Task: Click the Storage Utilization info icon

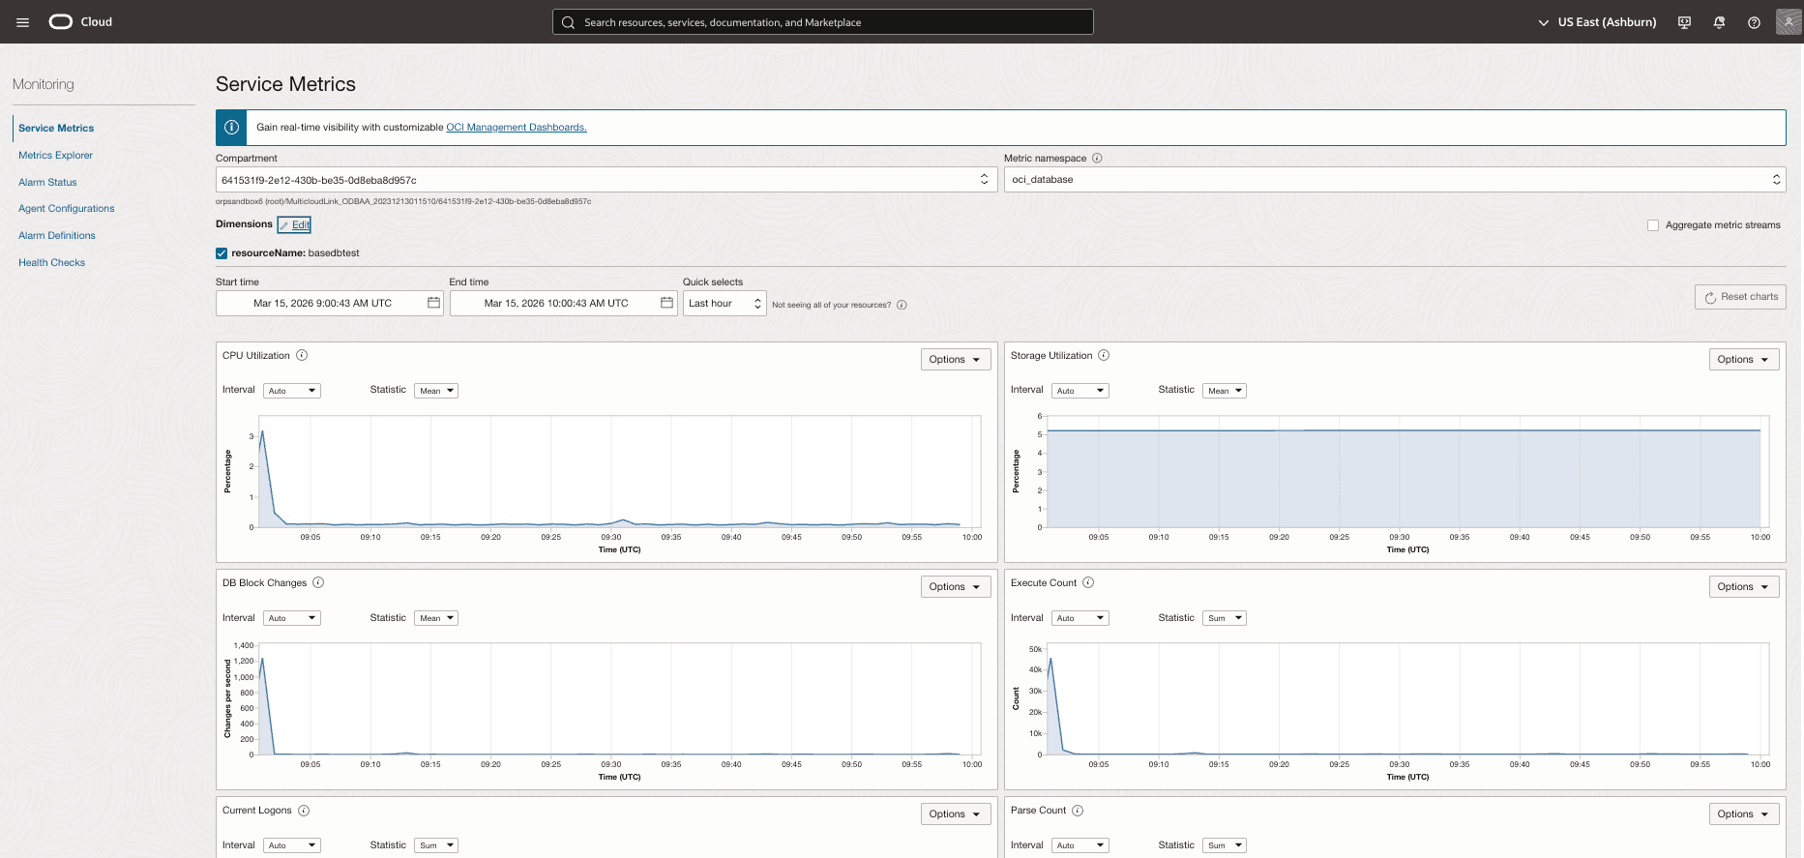Action: (1104, 355)
